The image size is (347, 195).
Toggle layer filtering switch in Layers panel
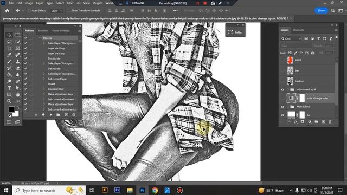click(x=336, y=37)
